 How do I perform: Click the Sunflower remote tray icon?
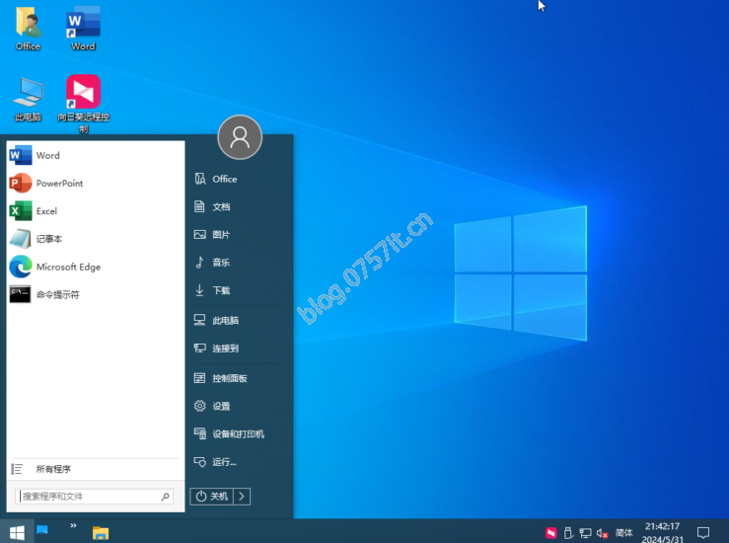click(550, 533)
